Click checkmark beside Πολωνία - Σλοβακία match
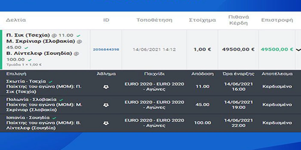301x150 pixels. click(61, 100)
